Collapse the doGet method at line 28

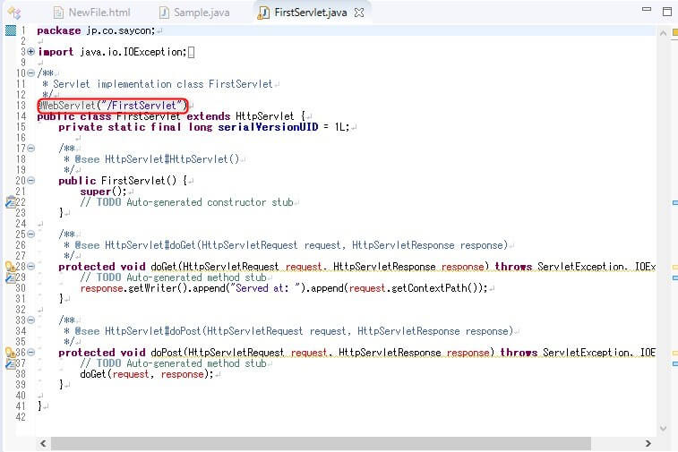point(30,266)
